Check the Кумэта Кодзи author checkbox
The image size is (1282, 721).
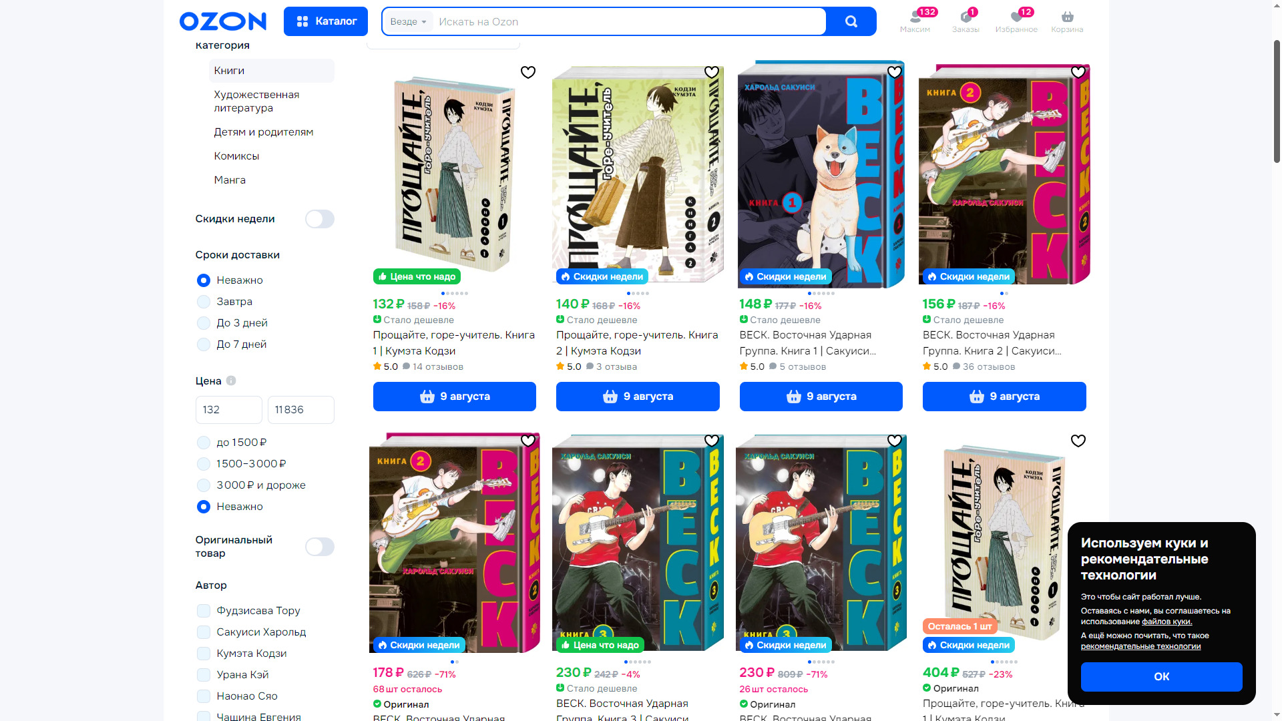(204, 654)
